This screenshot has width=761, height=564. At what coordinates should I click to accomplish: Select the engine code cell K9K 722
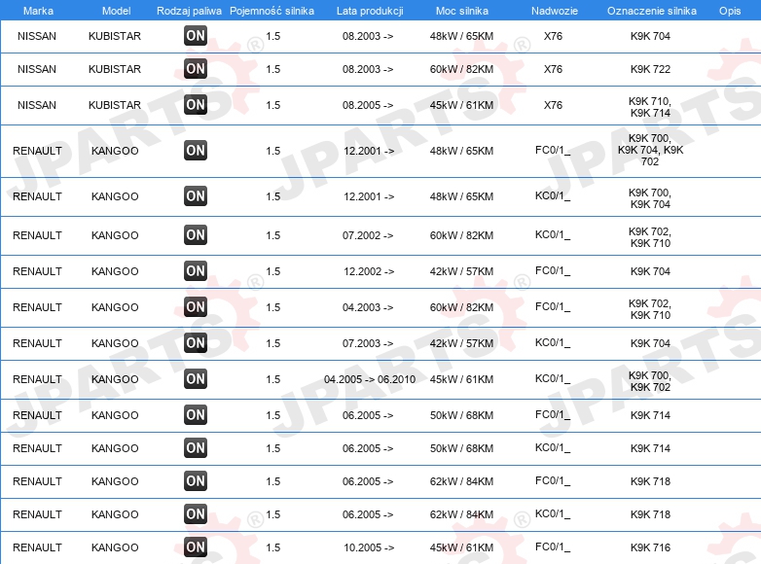650,69
